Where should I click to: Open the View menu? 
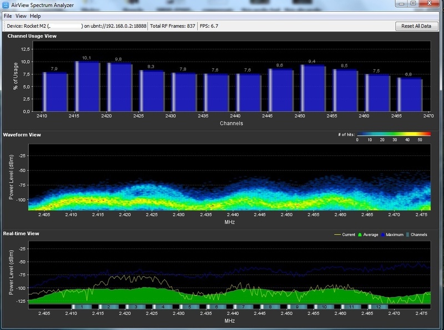pyautogui.click(x=21, y=16)
